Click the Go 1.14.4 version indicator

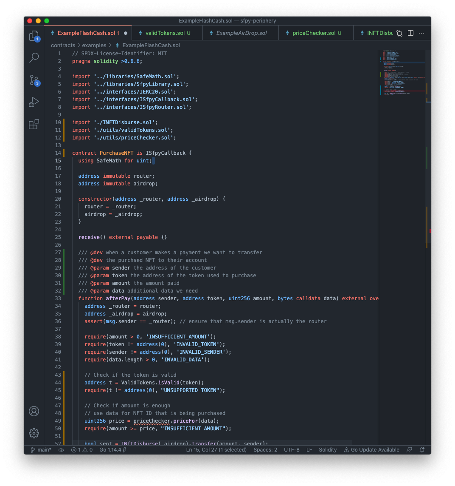click(113, 450)
